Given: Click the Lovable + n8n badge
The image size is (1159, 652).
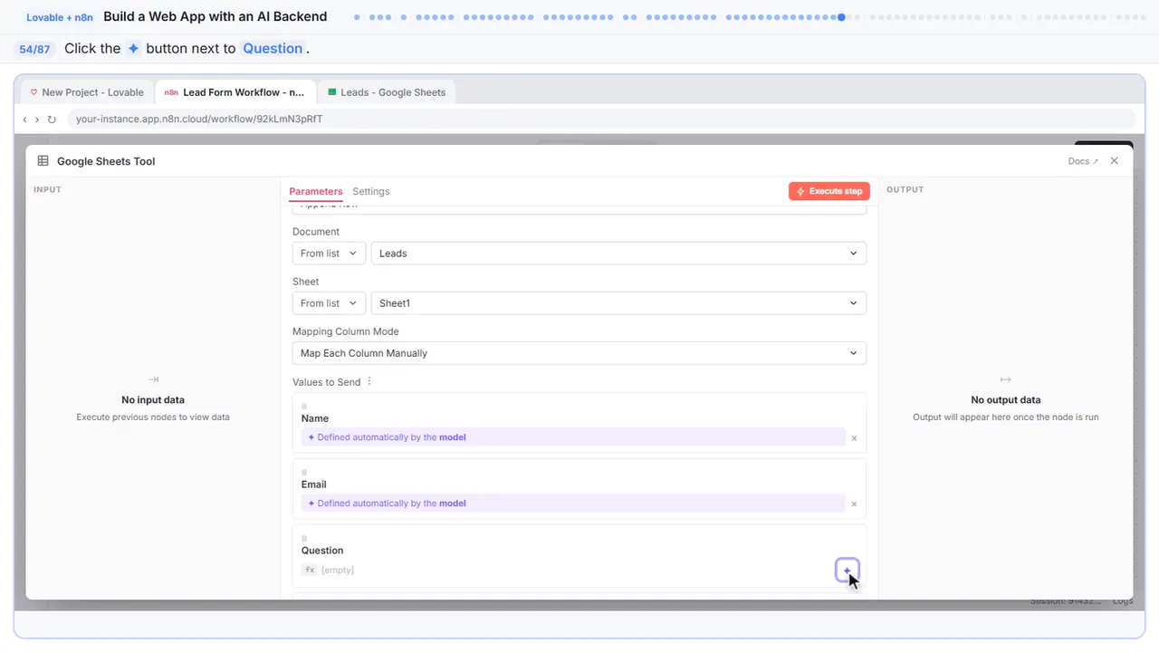Looking at the screenshot, I should (60, 17).
